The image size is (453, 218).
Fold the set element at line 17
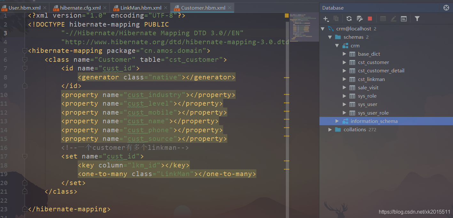25,156
